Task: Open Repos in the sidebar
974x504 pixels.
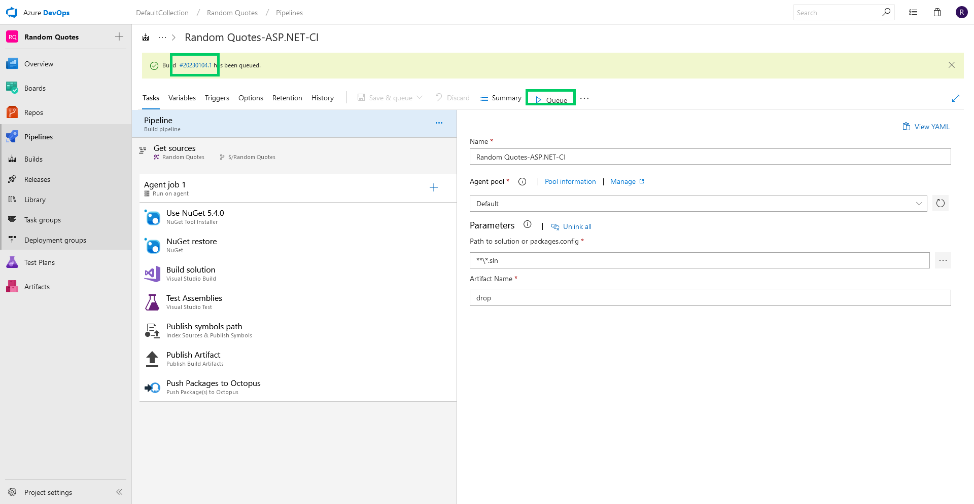Action: [33, 112]
